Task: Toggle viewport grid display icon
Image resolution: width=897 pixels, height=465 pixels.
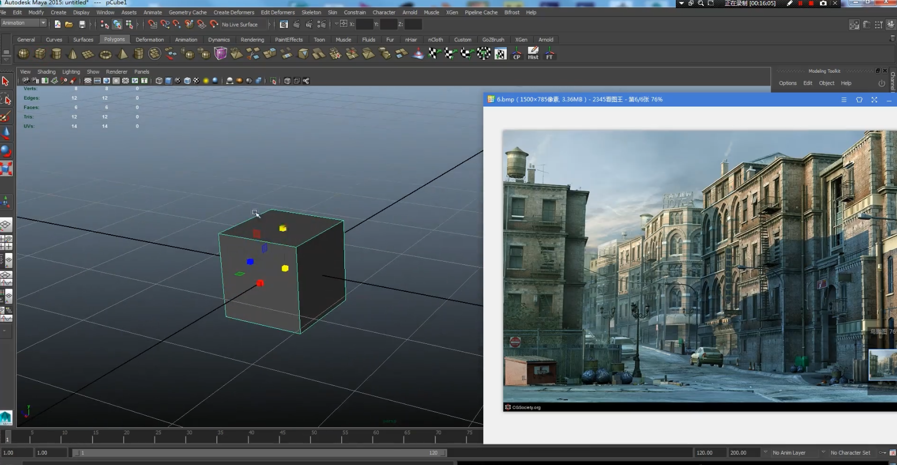Action: point(88,81)
